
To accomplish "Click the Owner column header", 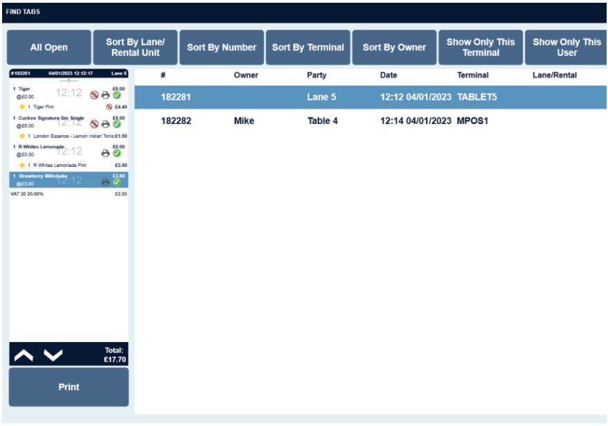I will tap(246, 76).
